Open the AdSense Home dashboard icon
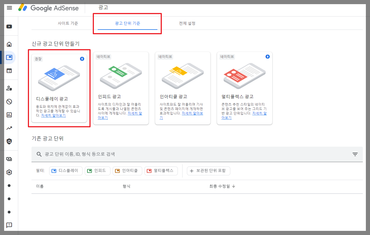Screen dimensions: 370x235 (x=9, y=44)
